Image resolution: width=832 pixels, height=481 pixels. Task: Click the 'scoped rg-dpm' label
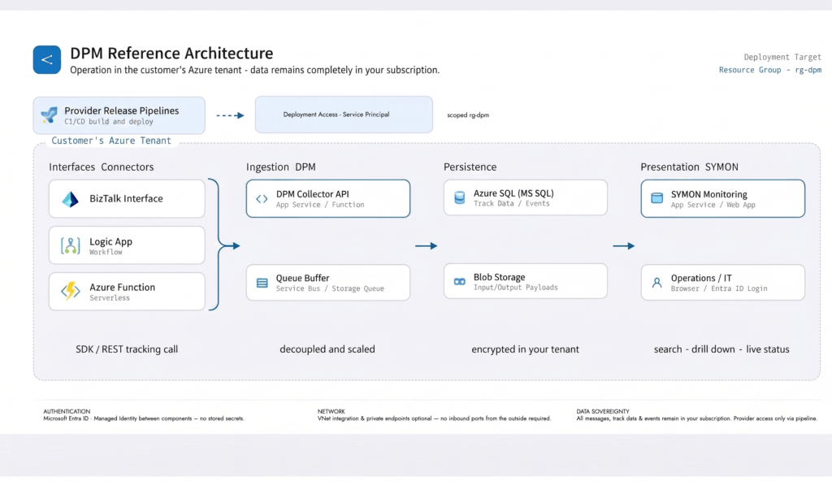pyautogui.click(x=468, y=115)
